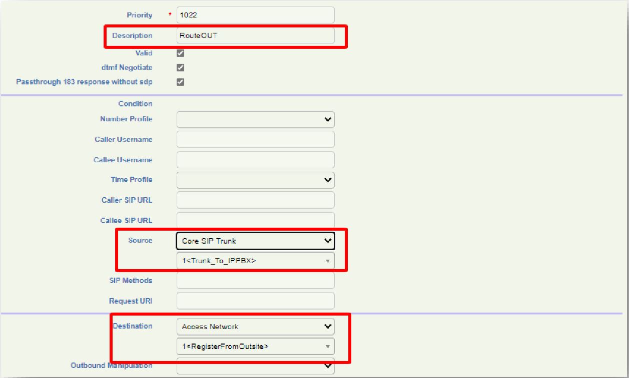Click the SIP Methods input field

click(255, 281)
